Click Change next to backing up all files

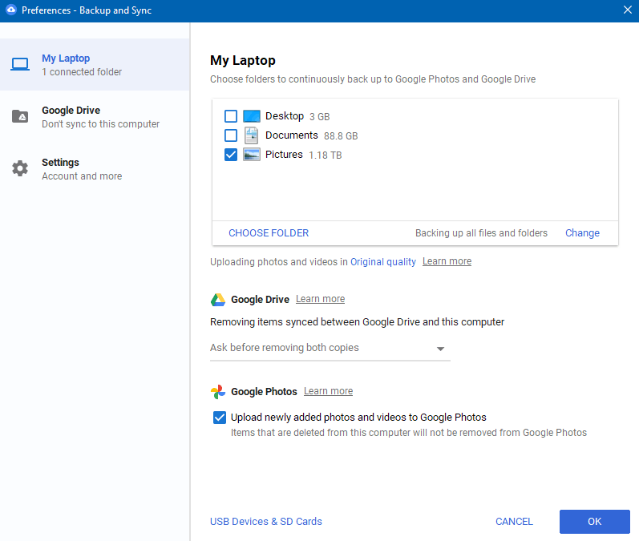pyautogui.click(x=582, y=233)
